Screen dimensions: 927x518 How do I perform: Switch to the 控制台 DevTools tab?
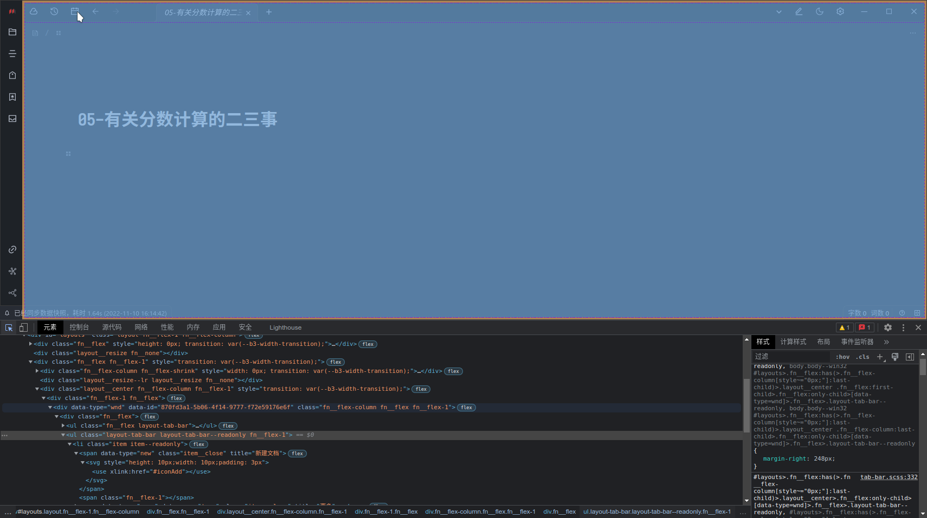(79, 327)
